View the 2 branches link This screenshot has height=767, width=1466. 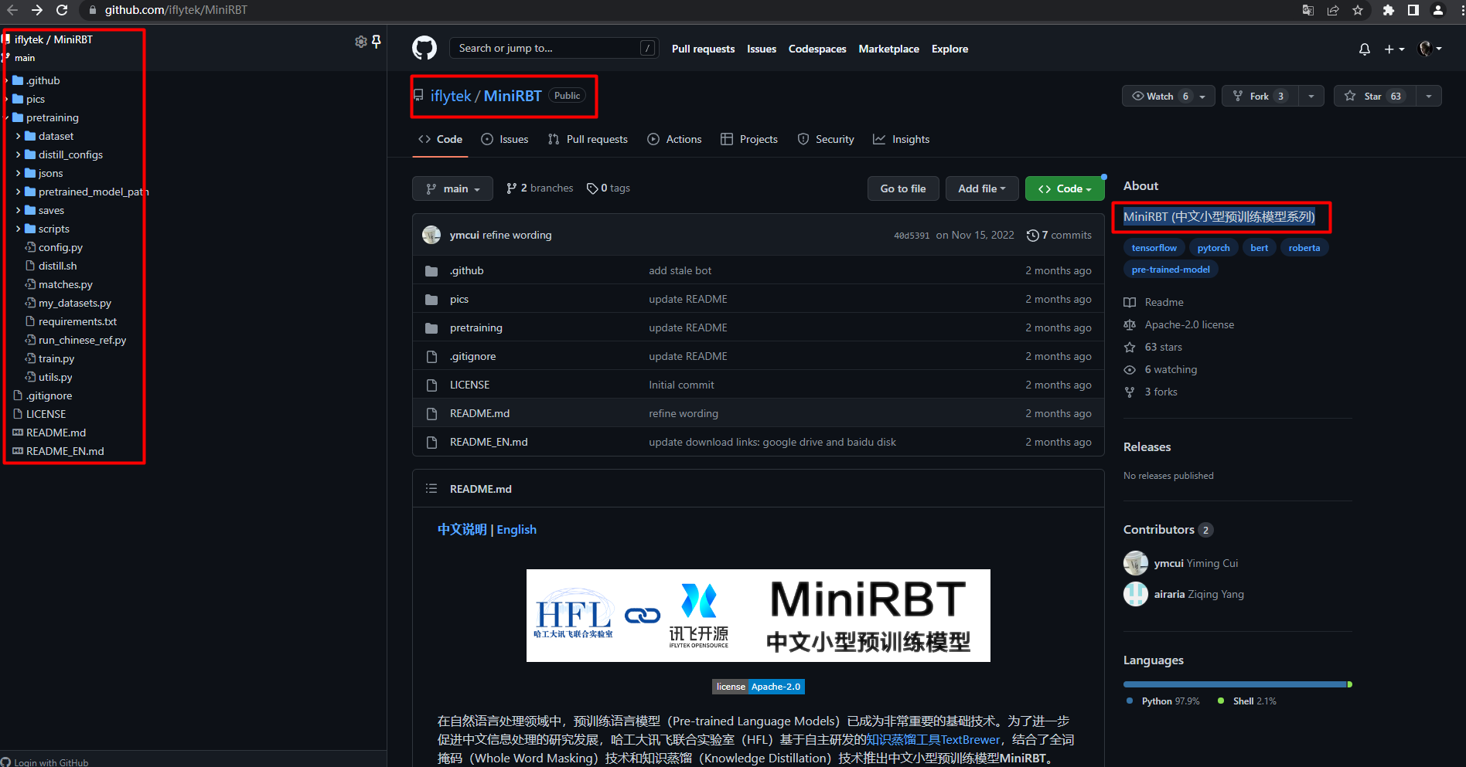[x=540, y=188]
